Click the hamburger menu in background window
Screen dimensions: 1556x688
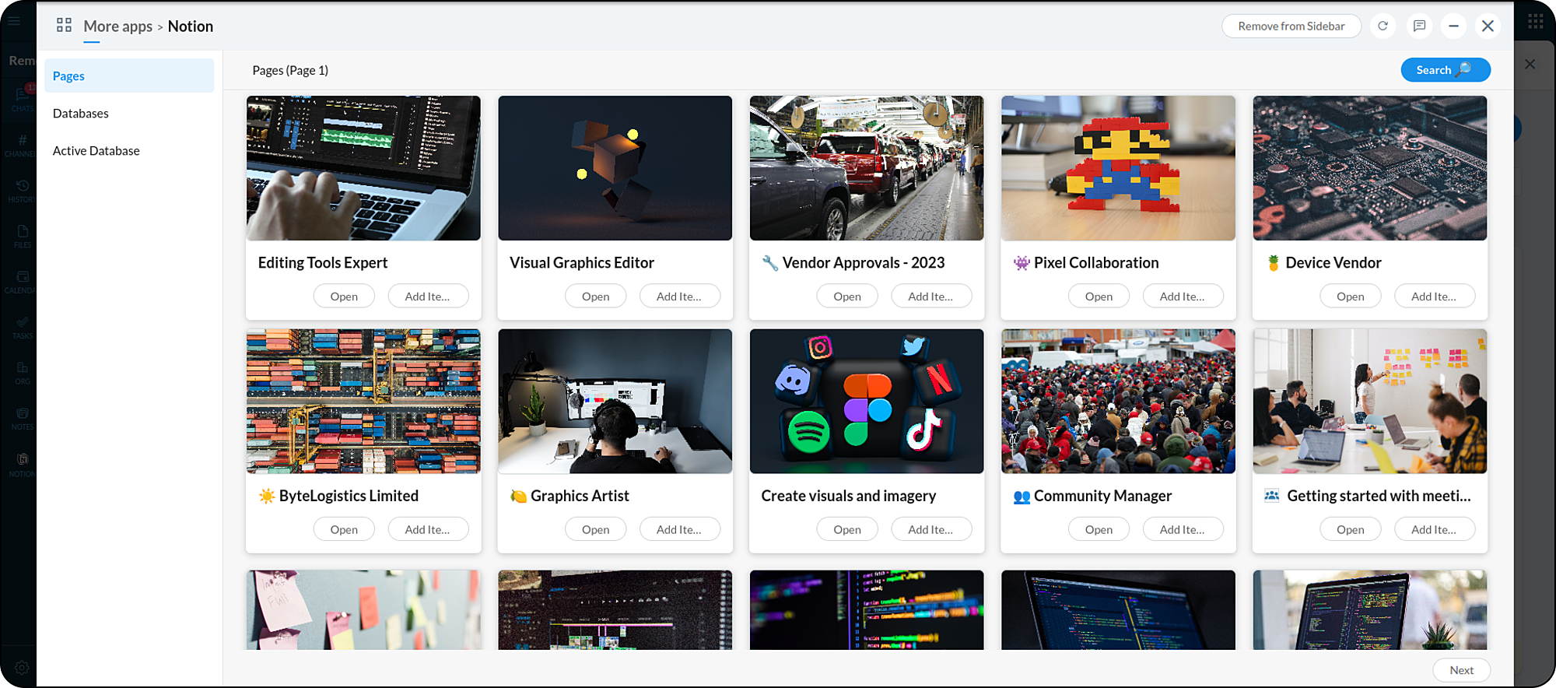click(14, 20)
